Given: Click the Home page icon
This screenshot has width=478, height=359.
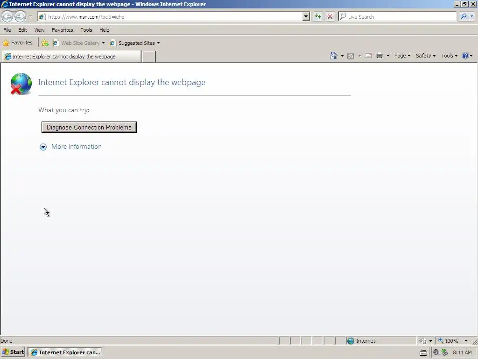Looking at the screenshot, I should coord(334,56).
